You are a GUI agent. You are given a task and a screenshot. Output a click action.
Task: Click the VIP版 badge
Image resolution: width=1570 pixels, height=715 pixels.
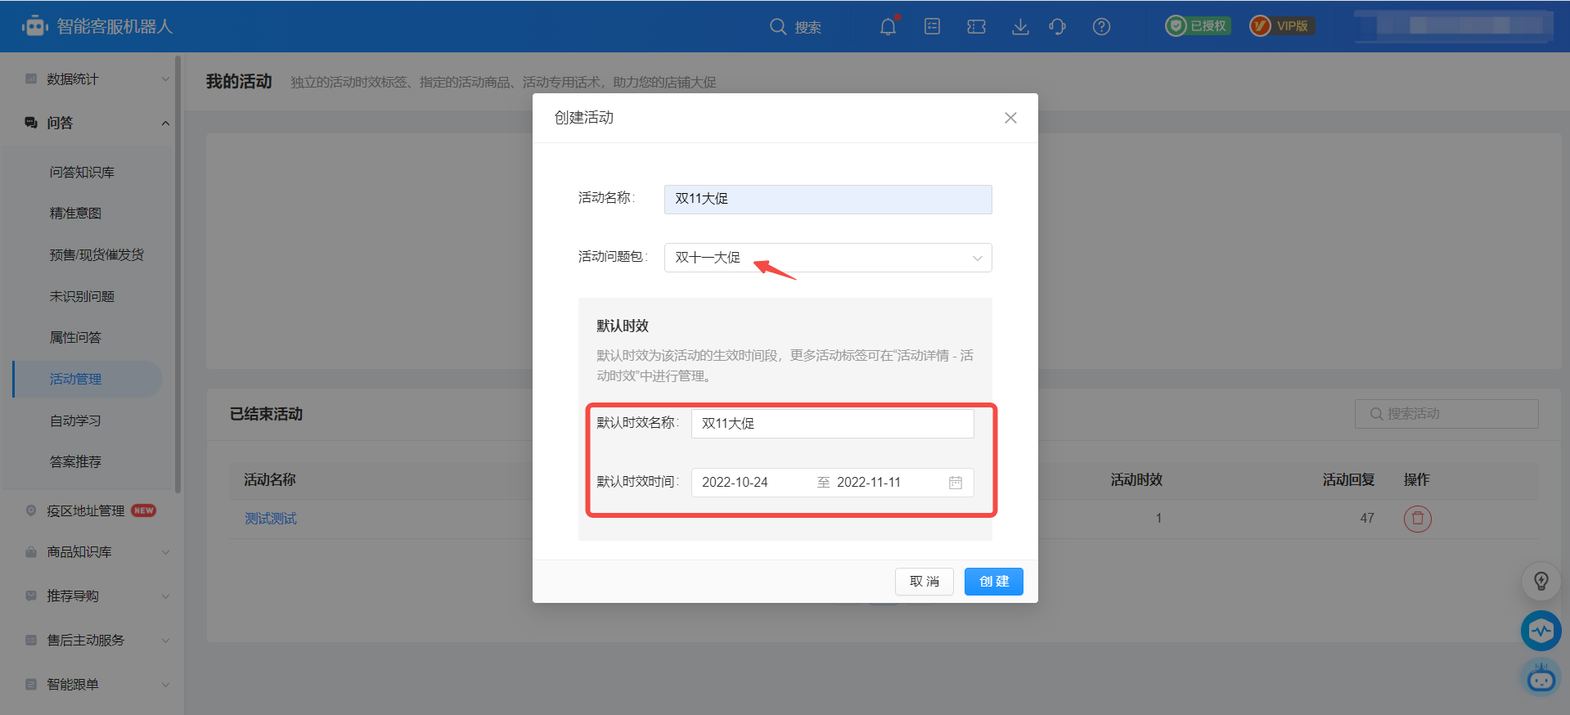1281,26
